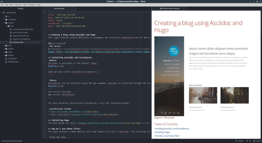The width and height of the screenshot is (262, 143).
Task: Click the static folder icon
Action: tap(6, 52)
